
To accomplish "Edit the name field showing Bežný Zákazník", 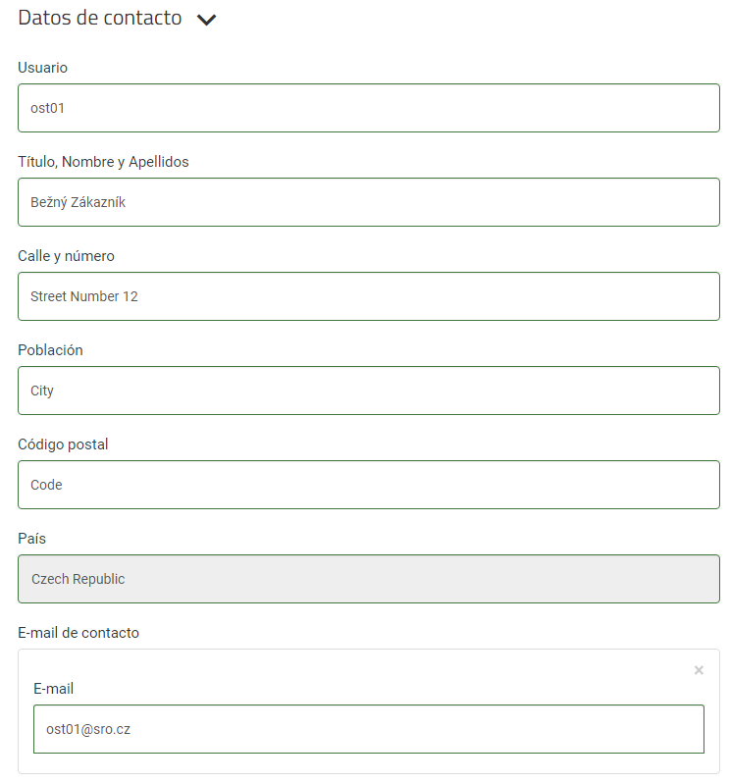I will click(x=369, y=202).
